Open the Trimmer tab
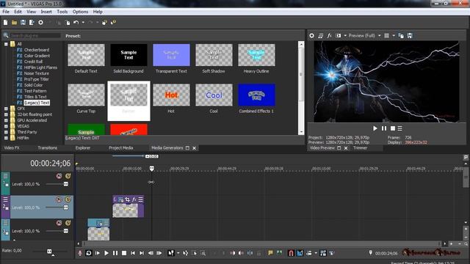Image resolution: width=470 pixels, height=264 pixels. point(360,148)
